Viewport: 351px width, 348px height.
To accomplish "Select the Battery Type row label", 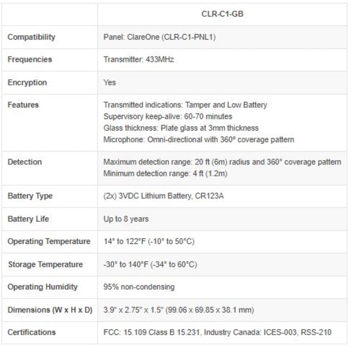I will pos(30,196).
